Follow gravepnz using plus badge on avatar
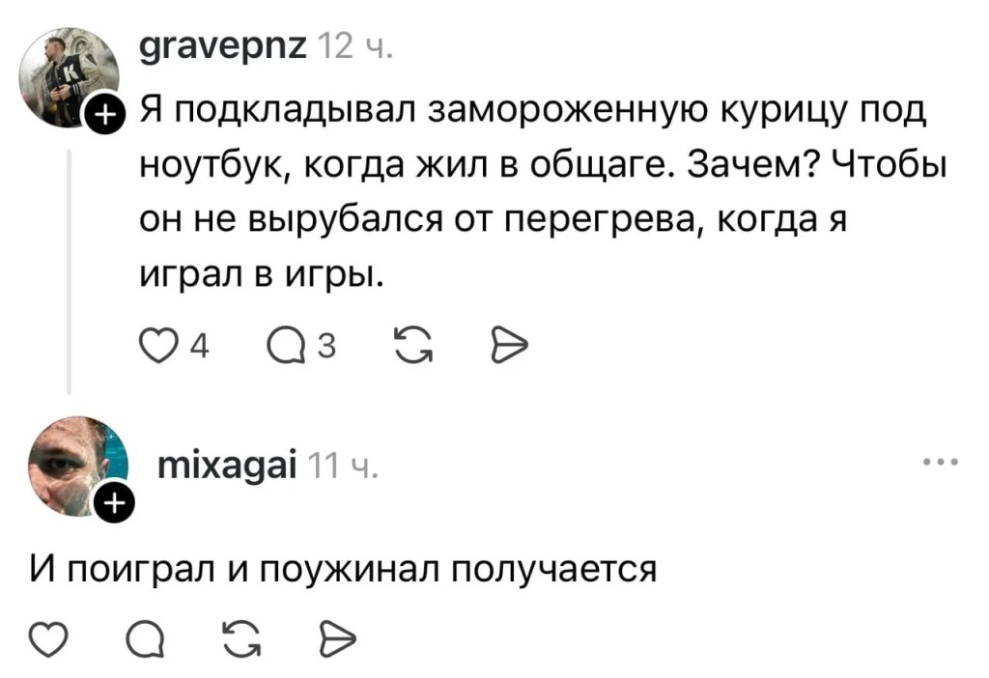The image size is (989, 678). [x=104, y=114]
